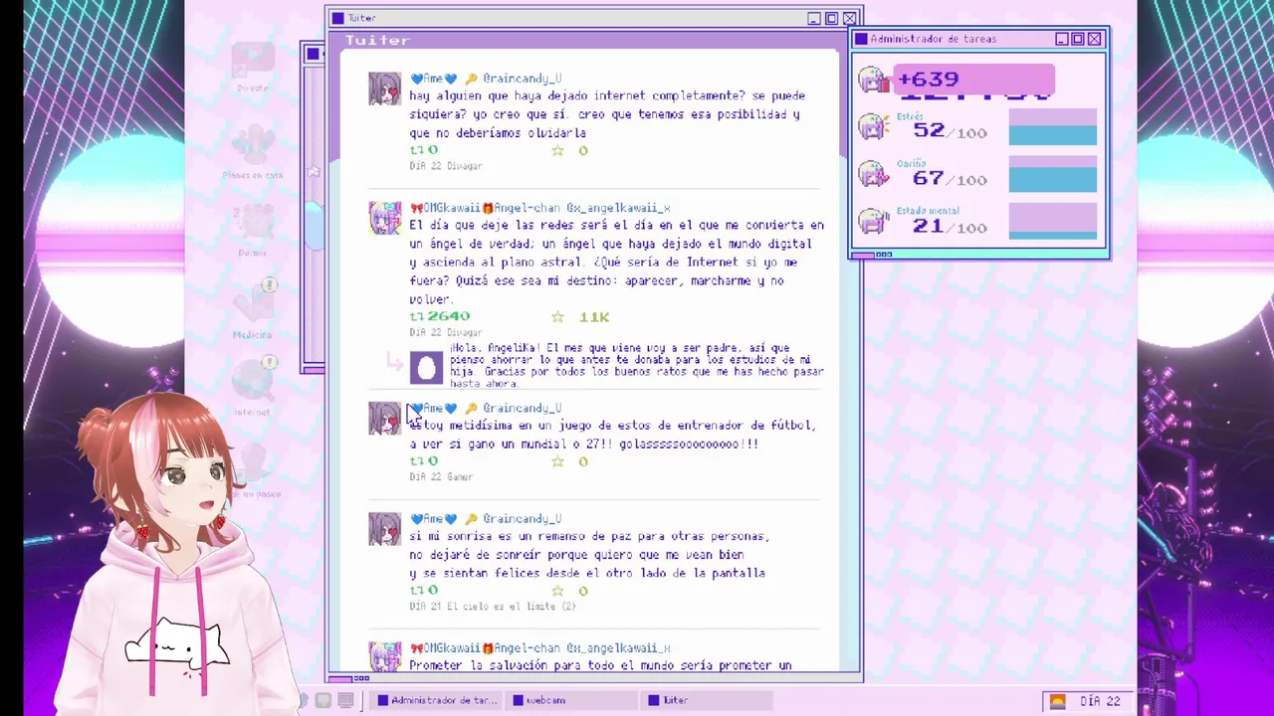Viewport: 1274px width, 716px height.
Task: Click the Estrés progress bar
Action: pos(1052,127)
